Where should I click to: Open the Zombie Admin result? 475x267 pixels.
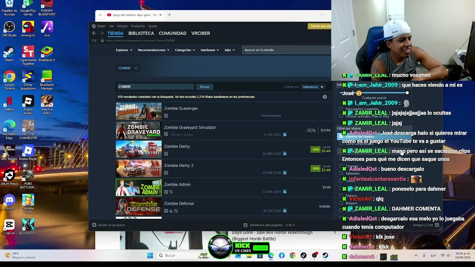pos(223,187)
